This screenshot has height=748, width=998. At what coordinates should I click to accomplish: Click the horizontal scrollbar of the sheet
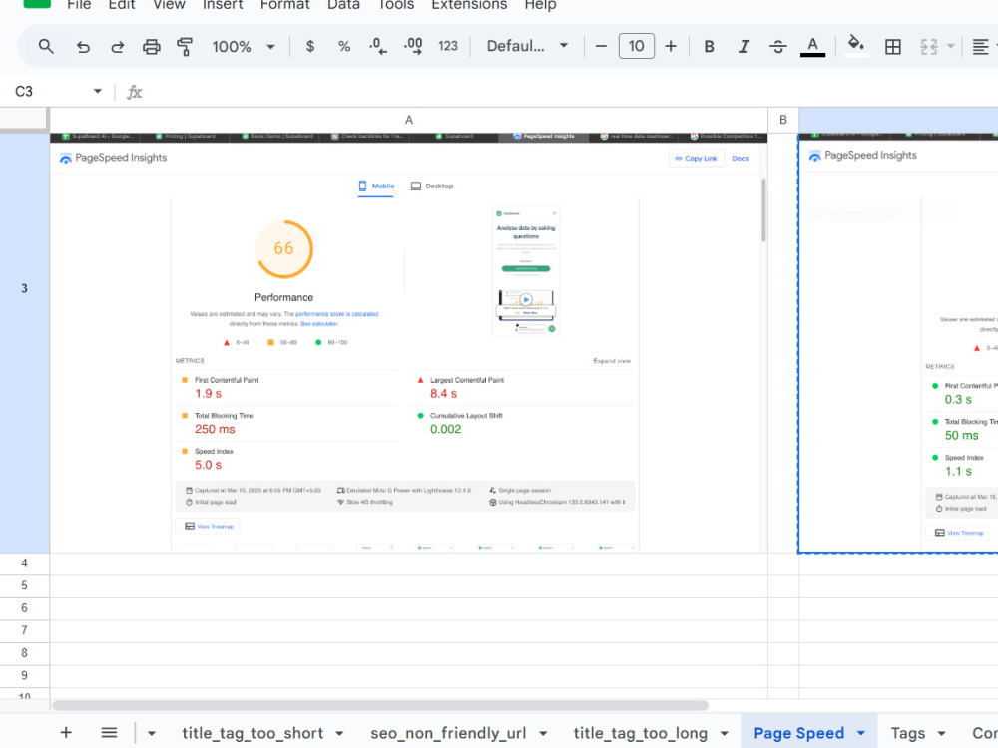click(x=380, y=705)
